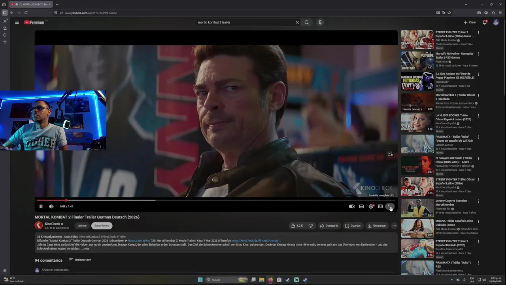The height and width of the screenshot is (285, 506).
Task: Open the YouTube guide hamburger menu
Action: click(17, 22)
